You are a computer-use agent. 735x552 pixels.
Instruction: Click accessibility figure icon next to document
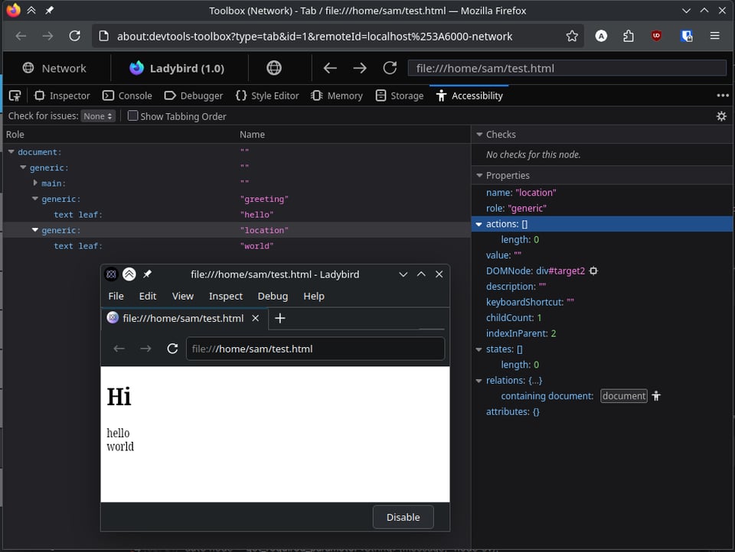(x=656, y=396)
